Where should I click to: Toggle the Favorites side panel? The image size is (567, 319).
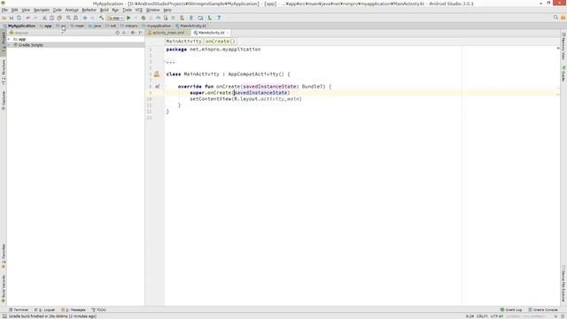point(4,256)
